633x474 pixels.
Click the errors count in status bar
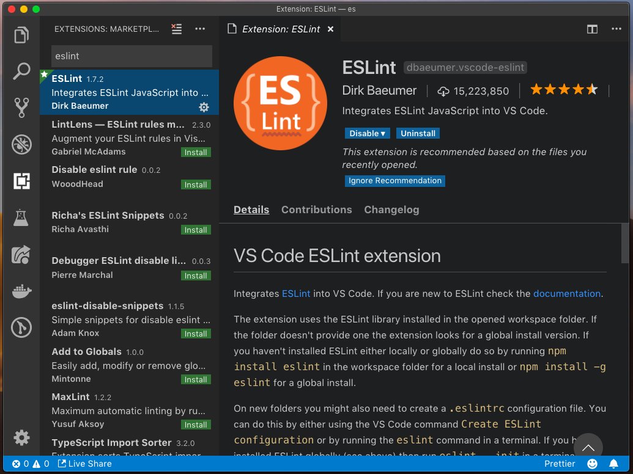21,464
